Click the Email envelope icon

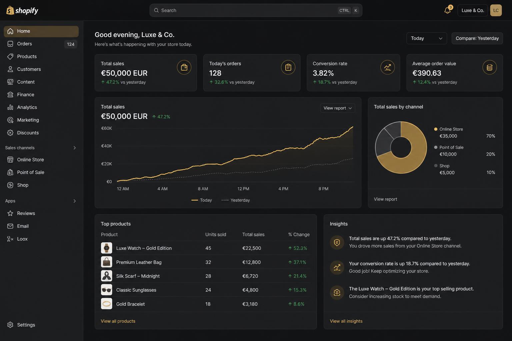pos(10,226)
